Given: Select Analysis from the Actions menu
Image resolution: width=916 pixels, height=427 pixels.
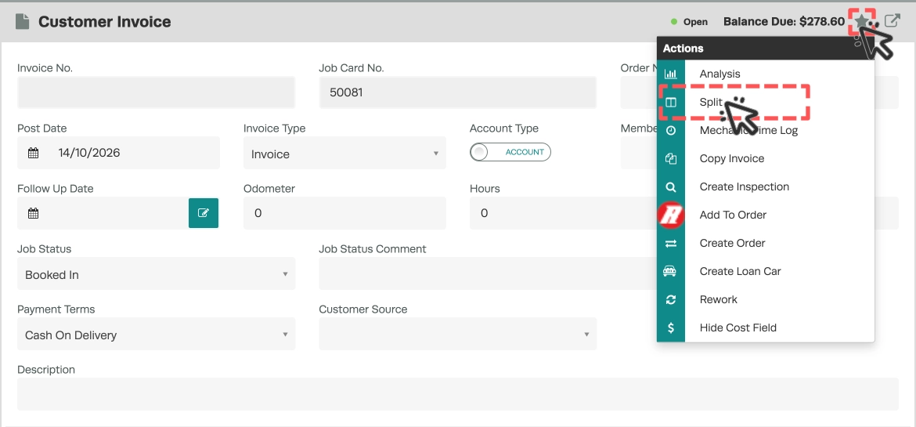Looking at the screenshot, I should point(719,74).
